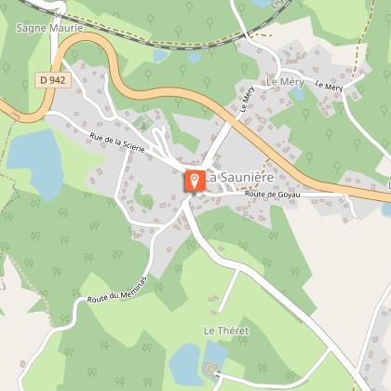Click the Route du Meminas road label
This screenshot has height=391, width=391.
tap(116, 290)
